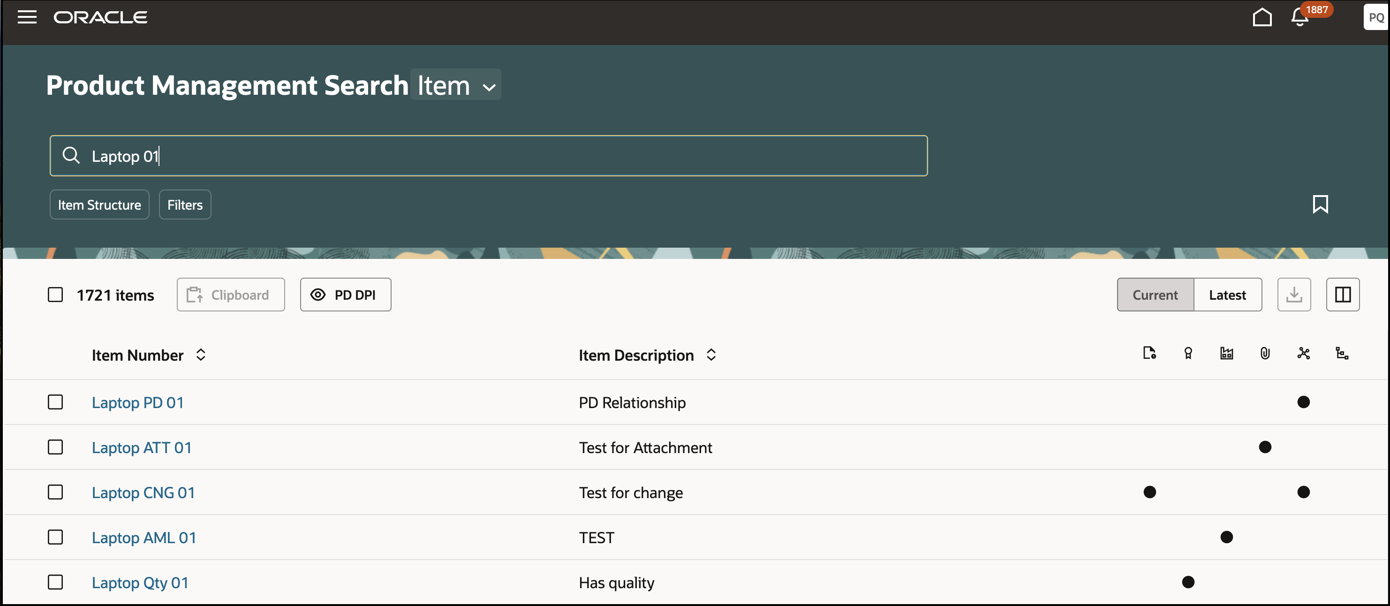Select all 1721 items checkbox
This screenshot has height=606, width=1390.
(55, 295)
